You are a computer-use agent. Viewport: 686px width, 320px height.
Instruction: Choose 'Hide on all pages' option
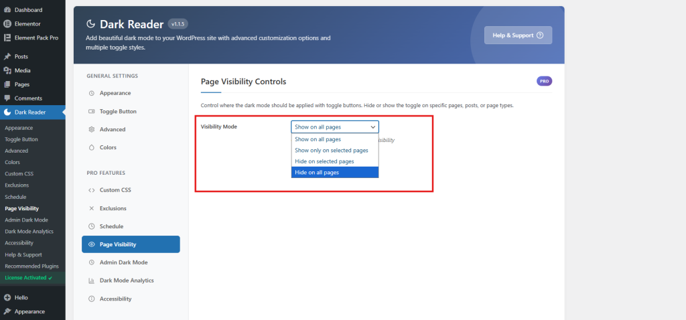point(335,172)
